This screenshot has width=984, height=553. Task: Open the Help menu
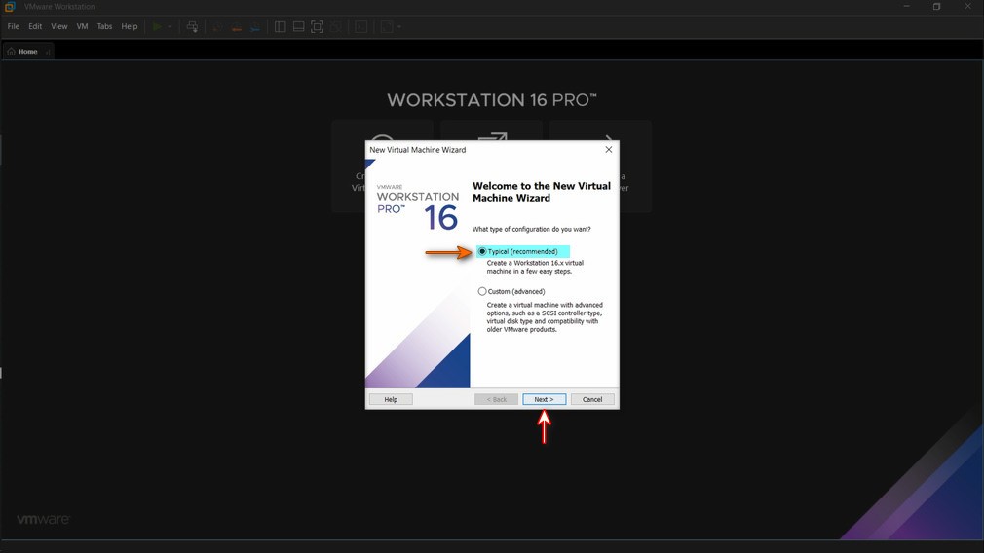click(x=130, y=26)
